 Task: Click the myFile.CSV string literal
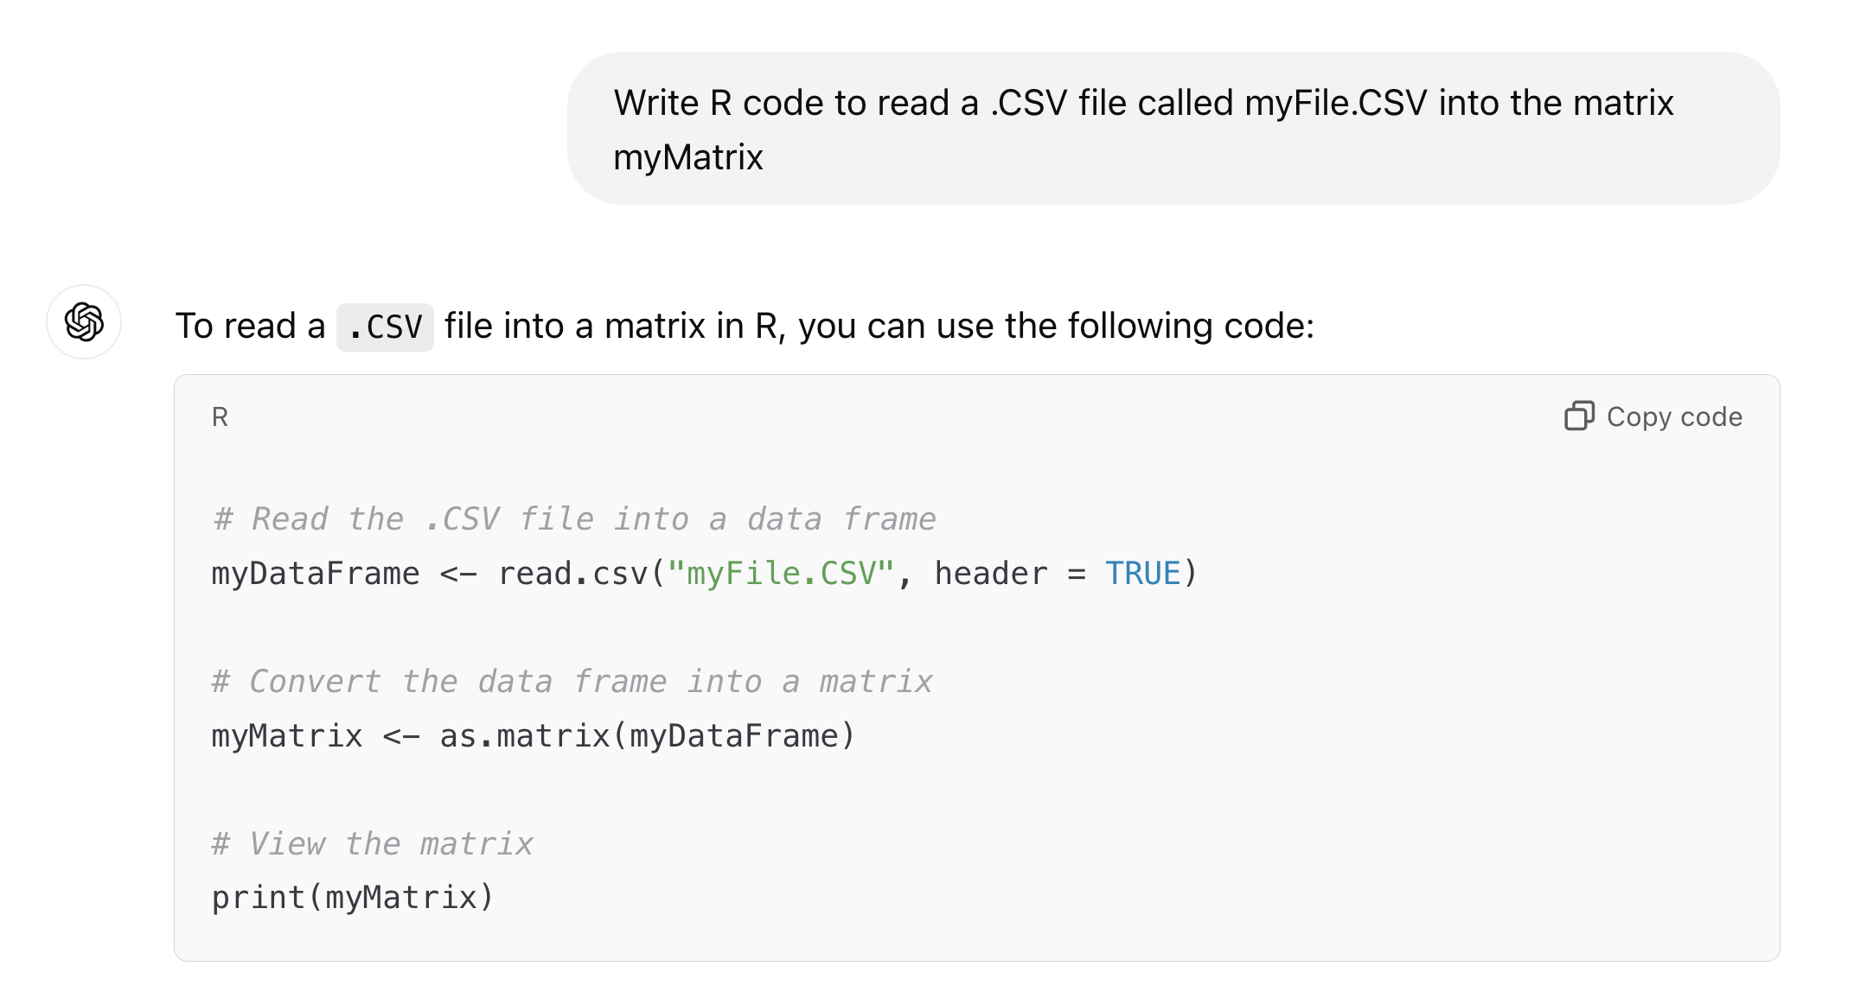(x=781, y=573)
